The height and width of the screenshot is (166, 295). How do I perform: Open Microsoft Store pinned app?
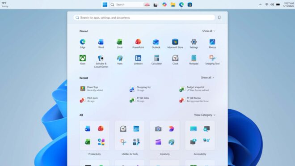click(175, 44)
